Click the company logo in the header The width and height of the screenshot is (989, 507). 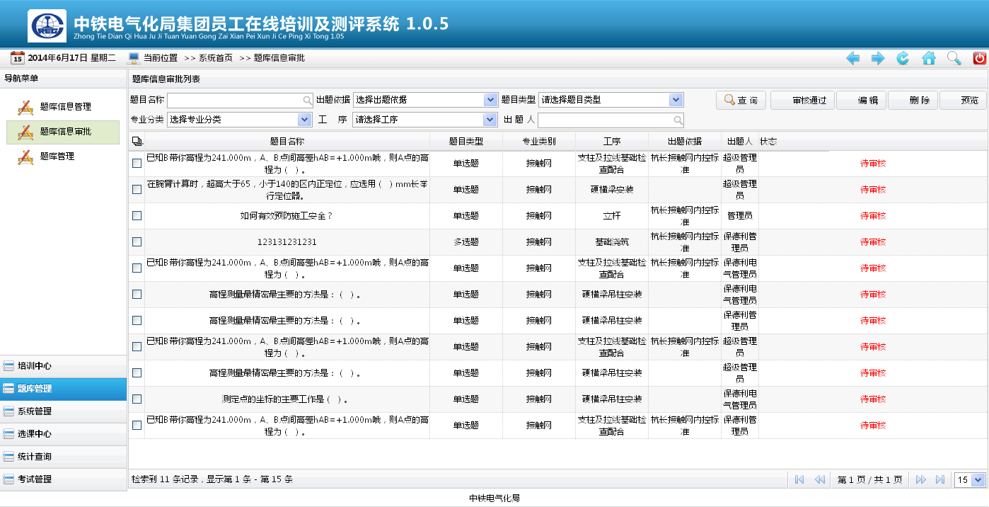[47, 25]
